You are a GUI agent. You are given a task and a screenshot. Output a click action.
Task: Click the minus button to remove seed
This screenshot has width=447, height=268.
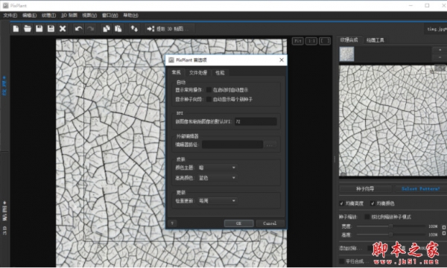[x=440, y=57]
